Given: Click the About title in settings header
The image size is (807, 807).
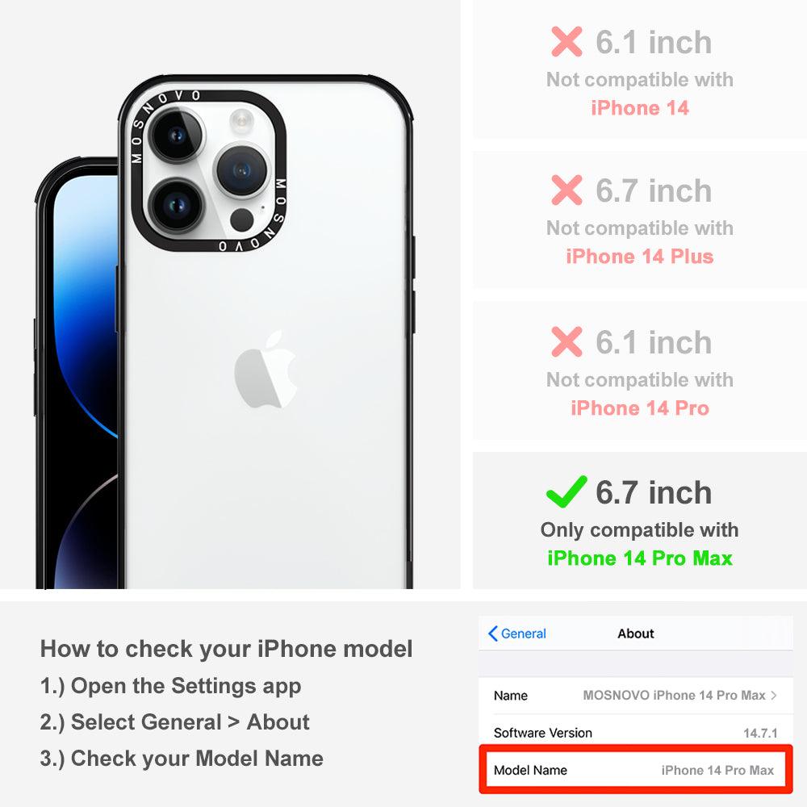Looking at the screenshot, I should [636, 633].
